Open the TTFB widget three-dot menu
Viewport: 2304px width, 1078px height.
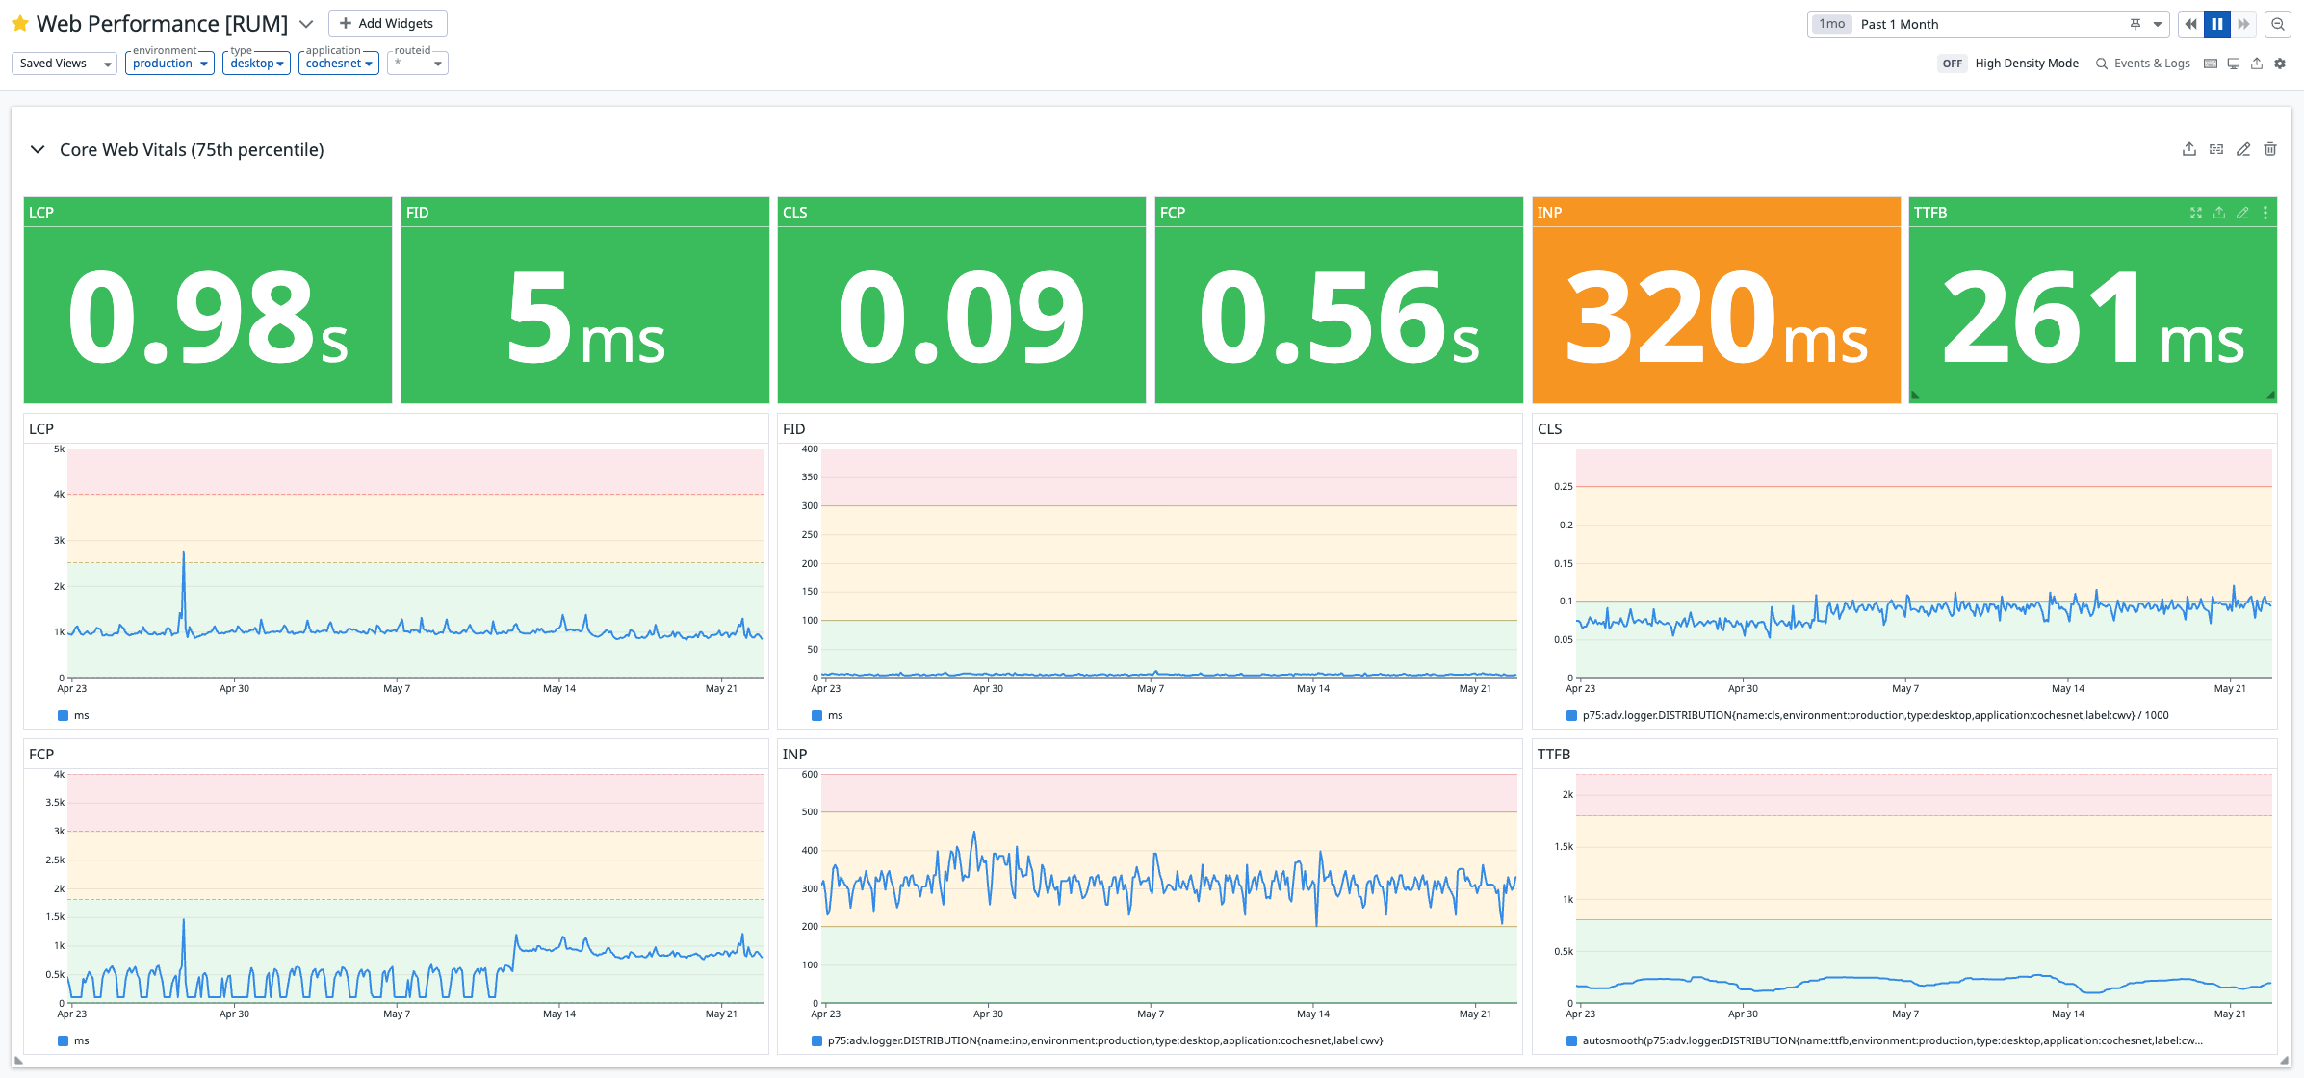pyautogui.click(x=2265, y=213)
